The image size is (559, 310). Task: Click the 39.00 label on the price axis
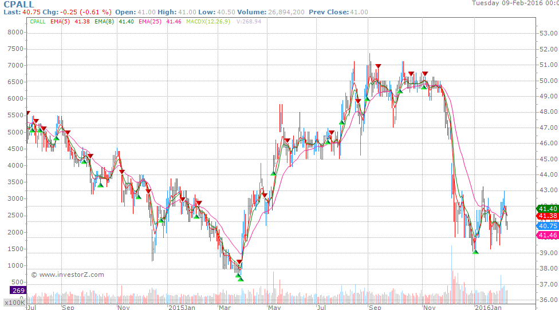point(549,253)
